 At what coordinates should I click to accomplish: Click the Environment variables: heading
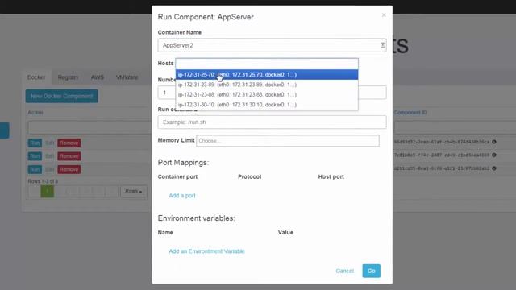click(197, 218)
